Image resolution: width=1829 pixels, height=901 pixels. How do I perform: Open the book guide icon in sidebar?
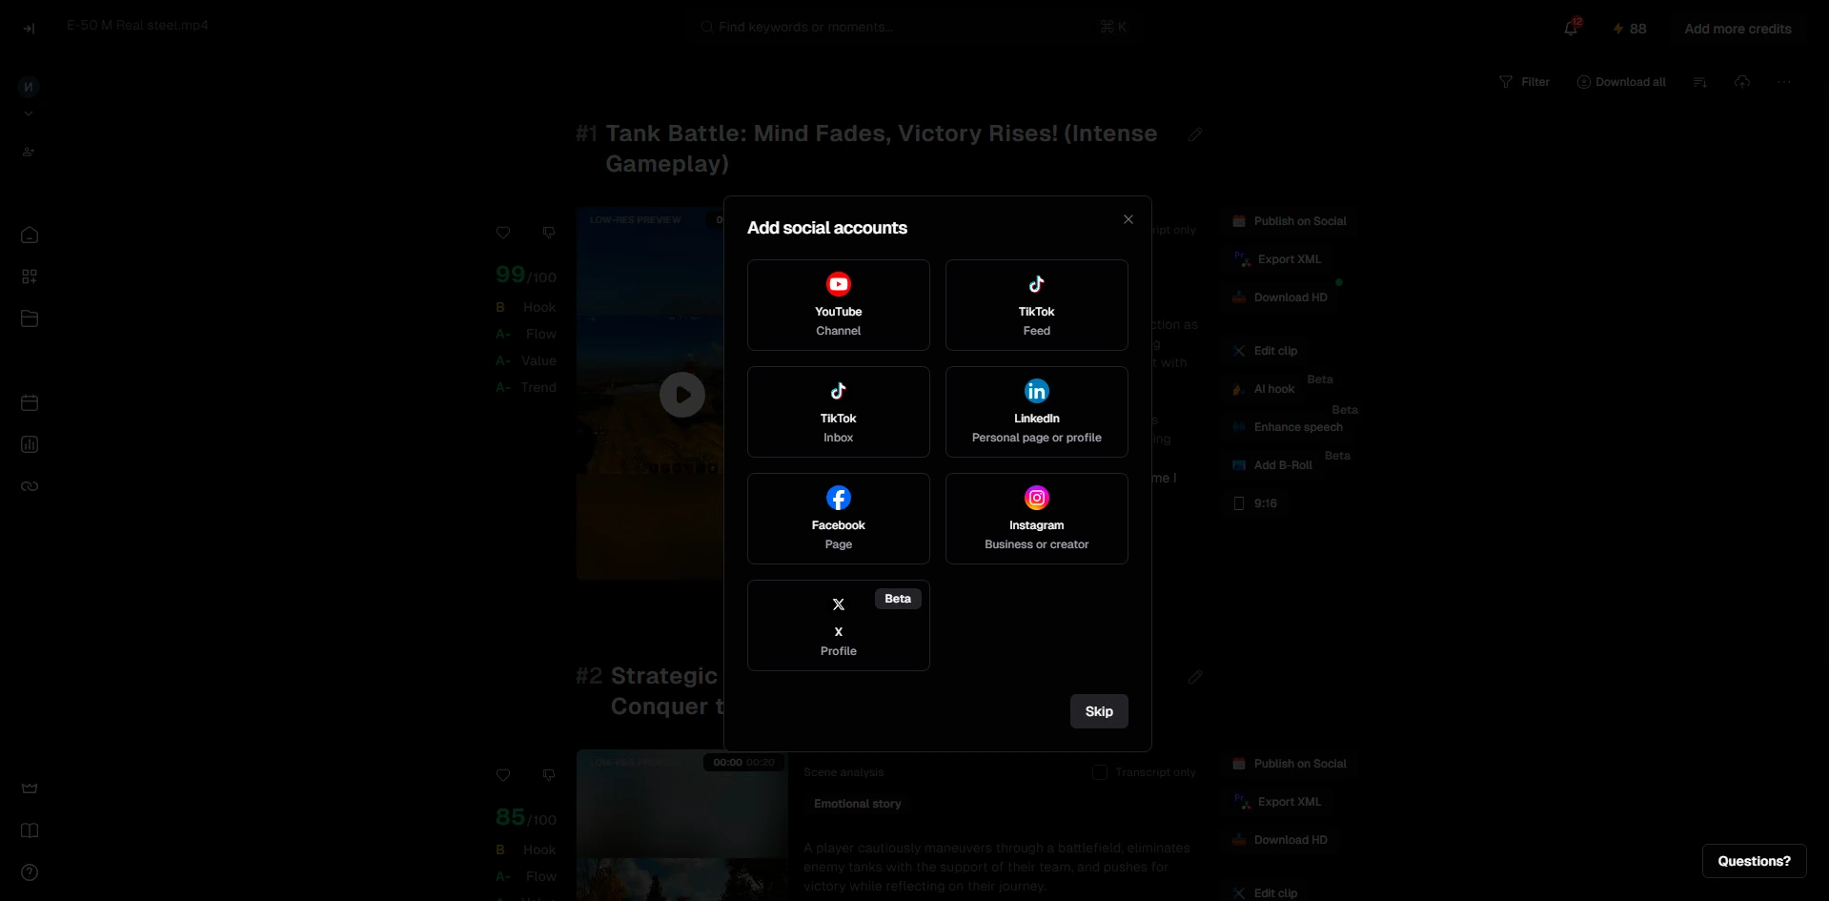pyautogui.click(x=30, y=830)
